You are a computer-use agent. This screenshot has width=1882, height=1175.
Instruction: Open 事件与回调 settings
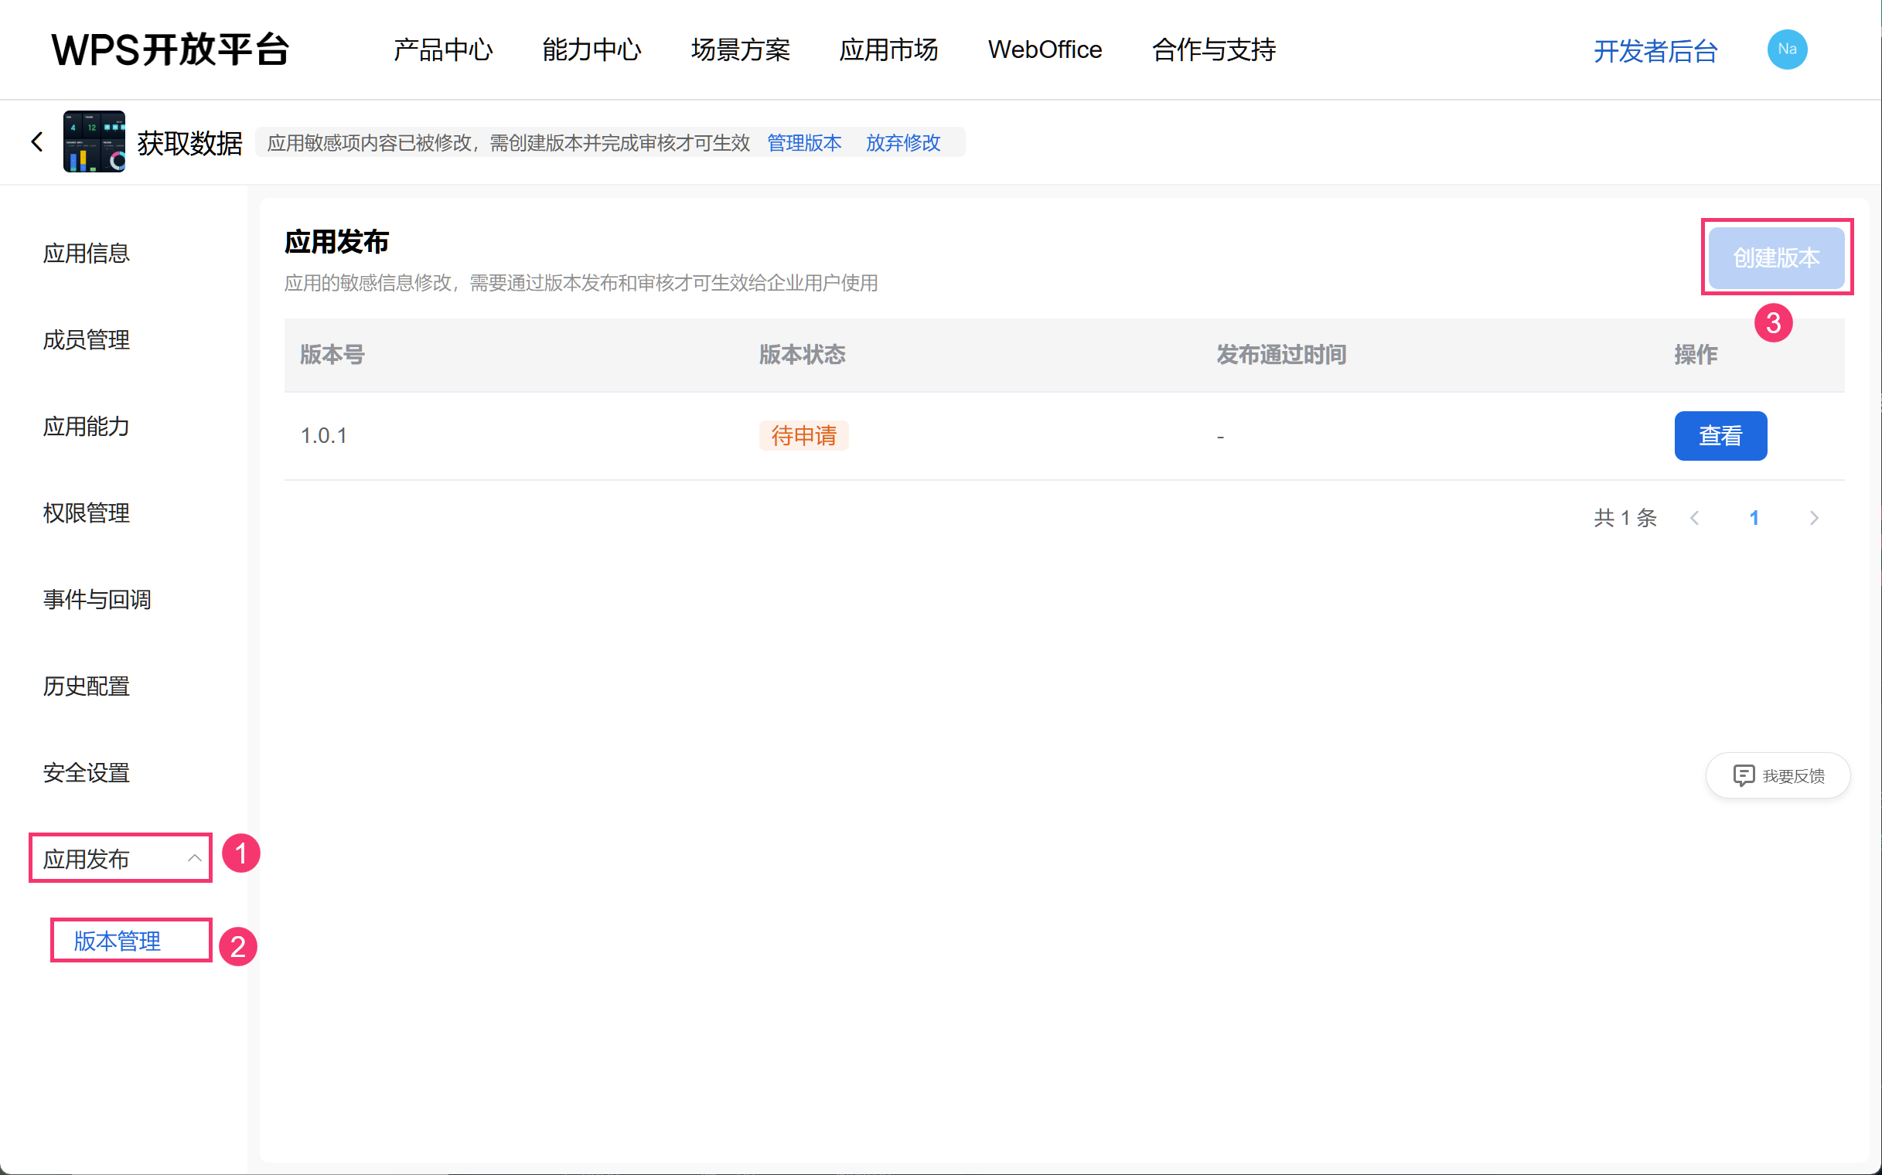(97, 599)
